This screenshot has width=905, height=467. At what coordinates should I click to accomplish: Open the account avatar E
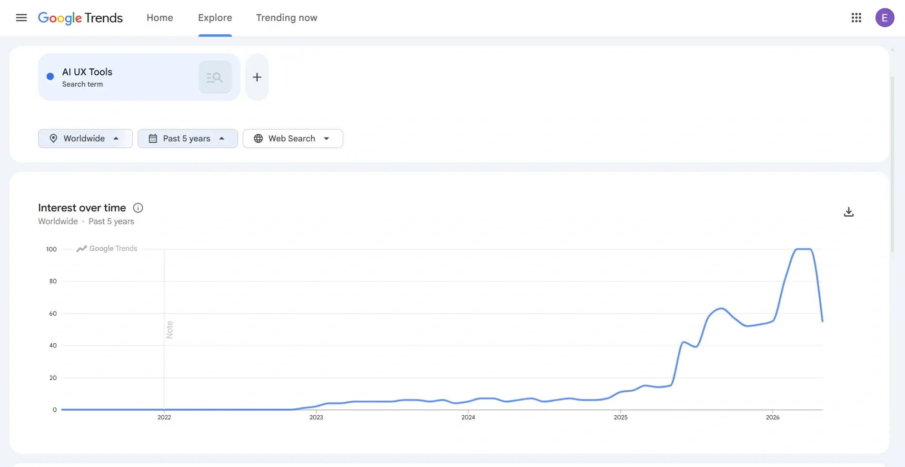885,18
